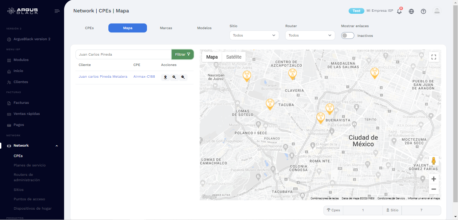Expand the map to fullscreen view
This screenshot has height=220, width=458.
pos(434,57)
